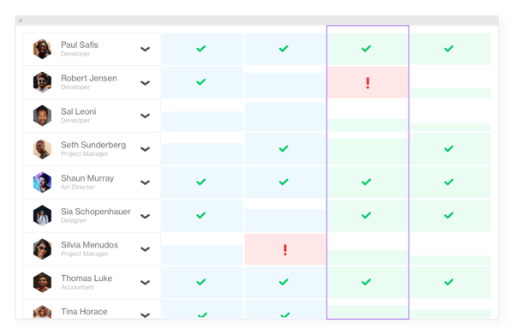Click Sal Leoni's green bar in highlighted column
Image resolution: width=514 pixels, height=335 pixels.
pyautogui.click(x=368, y=125)
